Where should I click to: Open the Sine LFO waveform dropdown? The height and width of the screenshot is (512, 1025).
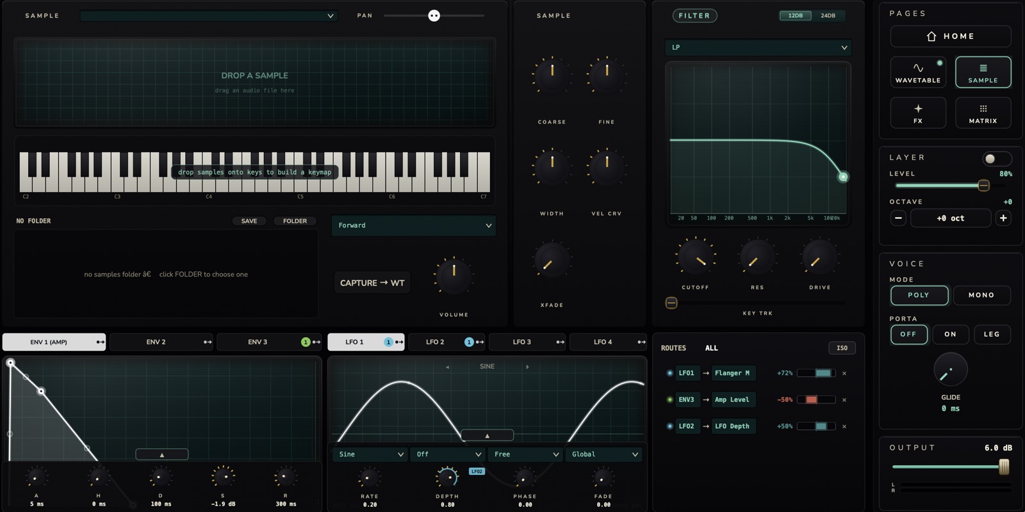pyautogui.click(x=370, y=454)
